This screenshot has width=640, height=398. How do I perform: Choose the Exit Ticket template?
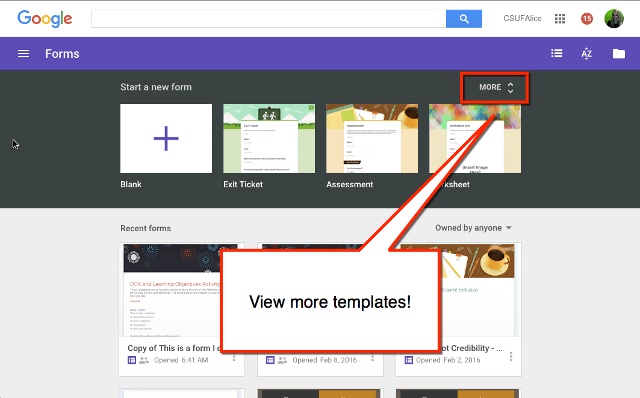269,138
